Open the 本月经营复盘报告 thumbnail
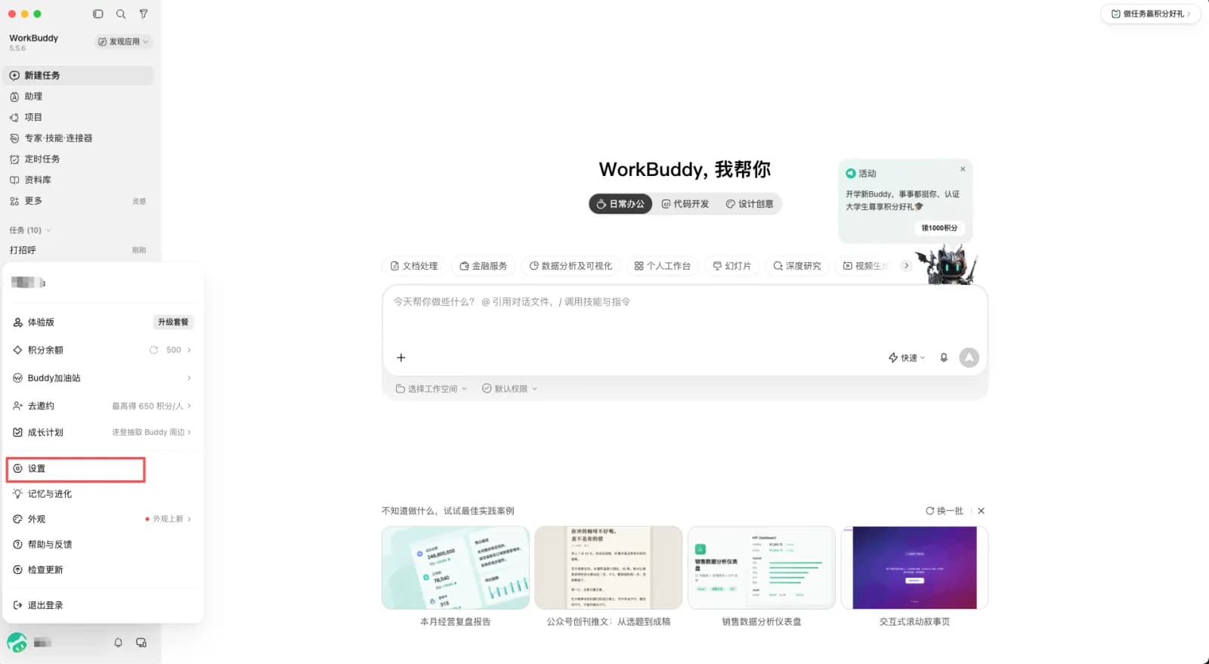This screenshot has width=1209, height=664. click(x=455, y=568)
